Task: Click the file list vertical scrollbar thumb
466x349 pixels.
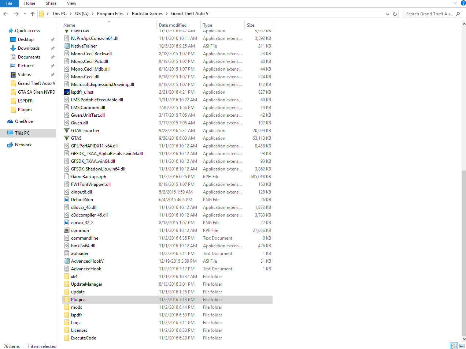Action: tap(464, 253)
